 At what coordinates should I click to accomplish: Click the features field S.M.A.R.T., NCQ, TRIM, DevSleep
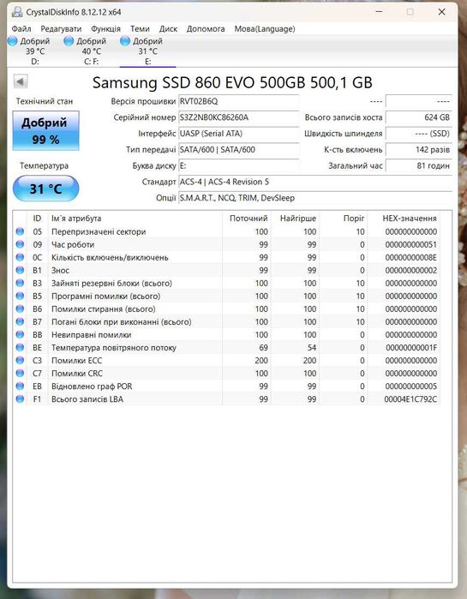point(315,198)
